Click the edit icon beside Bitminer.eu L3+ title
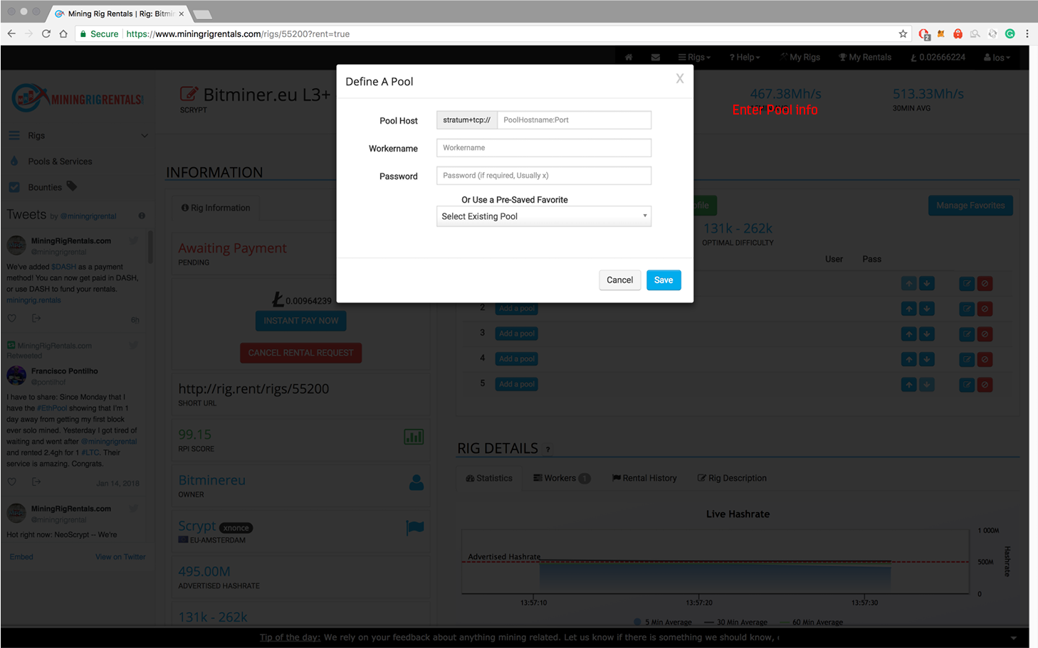The height and width of the screenshot is (648, 1038). click(x=189, y=94)
